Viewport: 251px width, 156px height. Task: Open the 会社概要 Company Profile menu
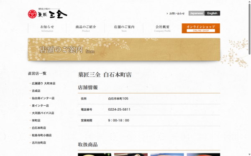click(x=162, y=28)
